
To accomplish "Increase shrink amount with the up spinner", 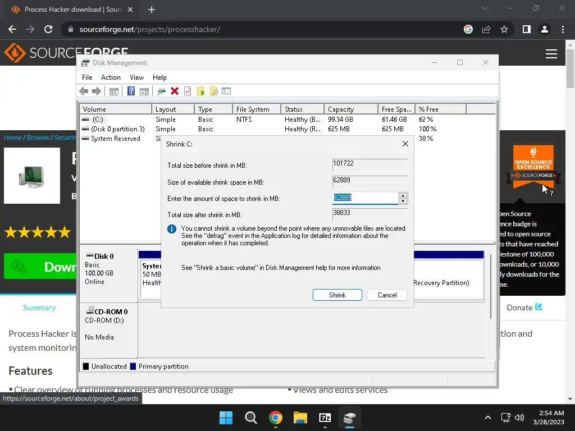I will (x=403, y=195).
